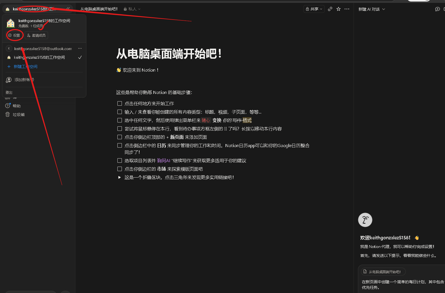Screen dimensions: 445x293
Task: Click 询问AI purple link text
Action: tap(164, 160)
